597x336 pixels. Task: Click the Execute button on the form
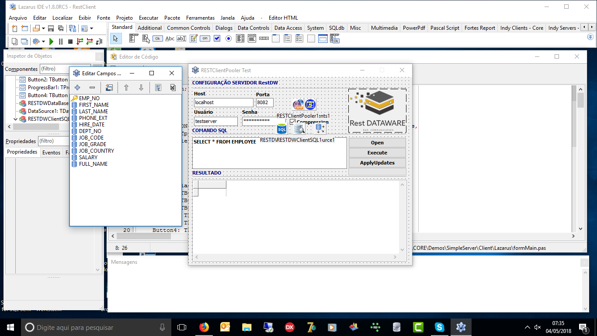377,153
